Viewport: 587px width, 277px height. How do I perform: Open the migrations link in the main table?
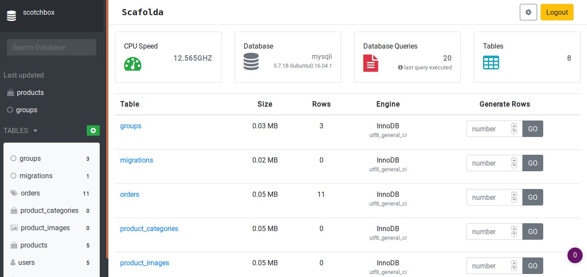coord(137,160)
